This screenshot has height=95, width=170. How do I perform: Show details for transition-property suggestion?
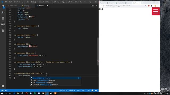(79, 78)
